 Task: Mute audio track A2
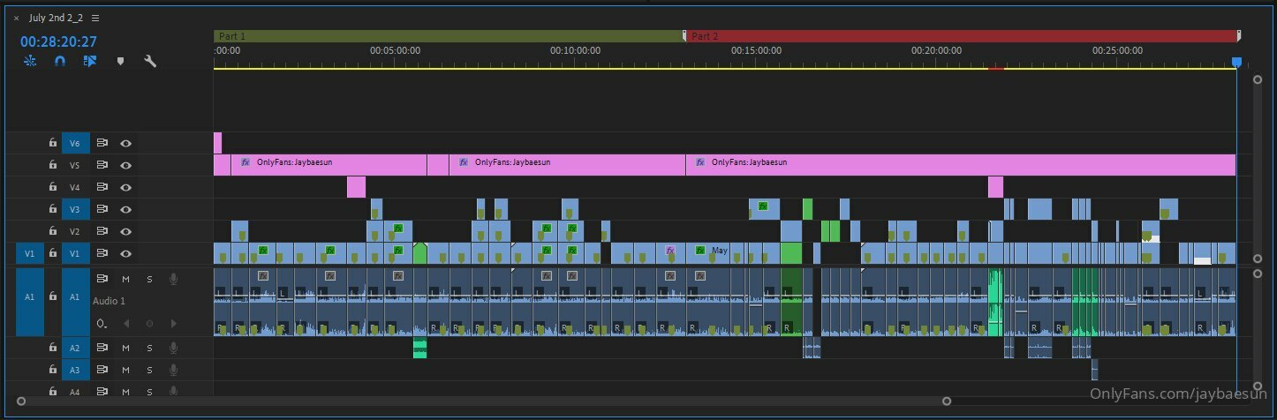click(x=125, y=349)
